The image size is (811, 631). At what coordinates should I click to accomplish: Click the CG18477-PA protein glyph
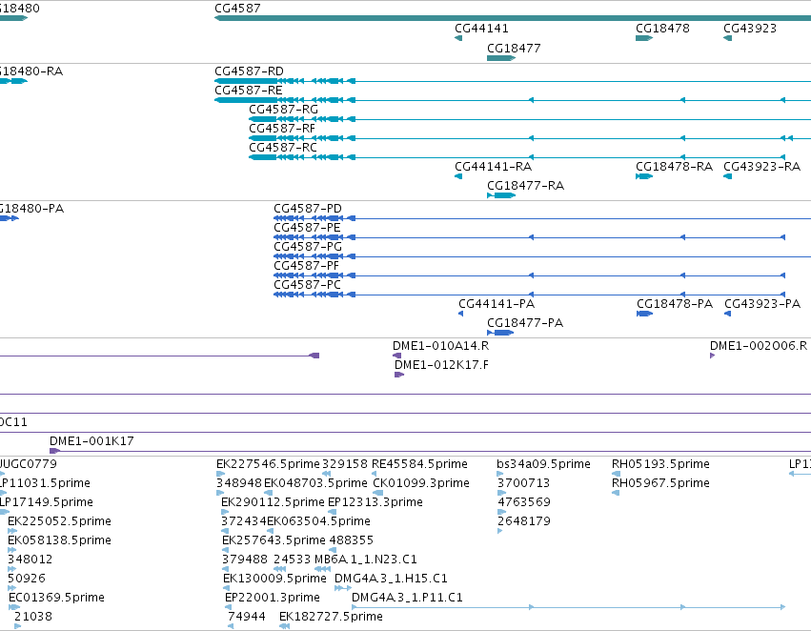pos(500,333)
